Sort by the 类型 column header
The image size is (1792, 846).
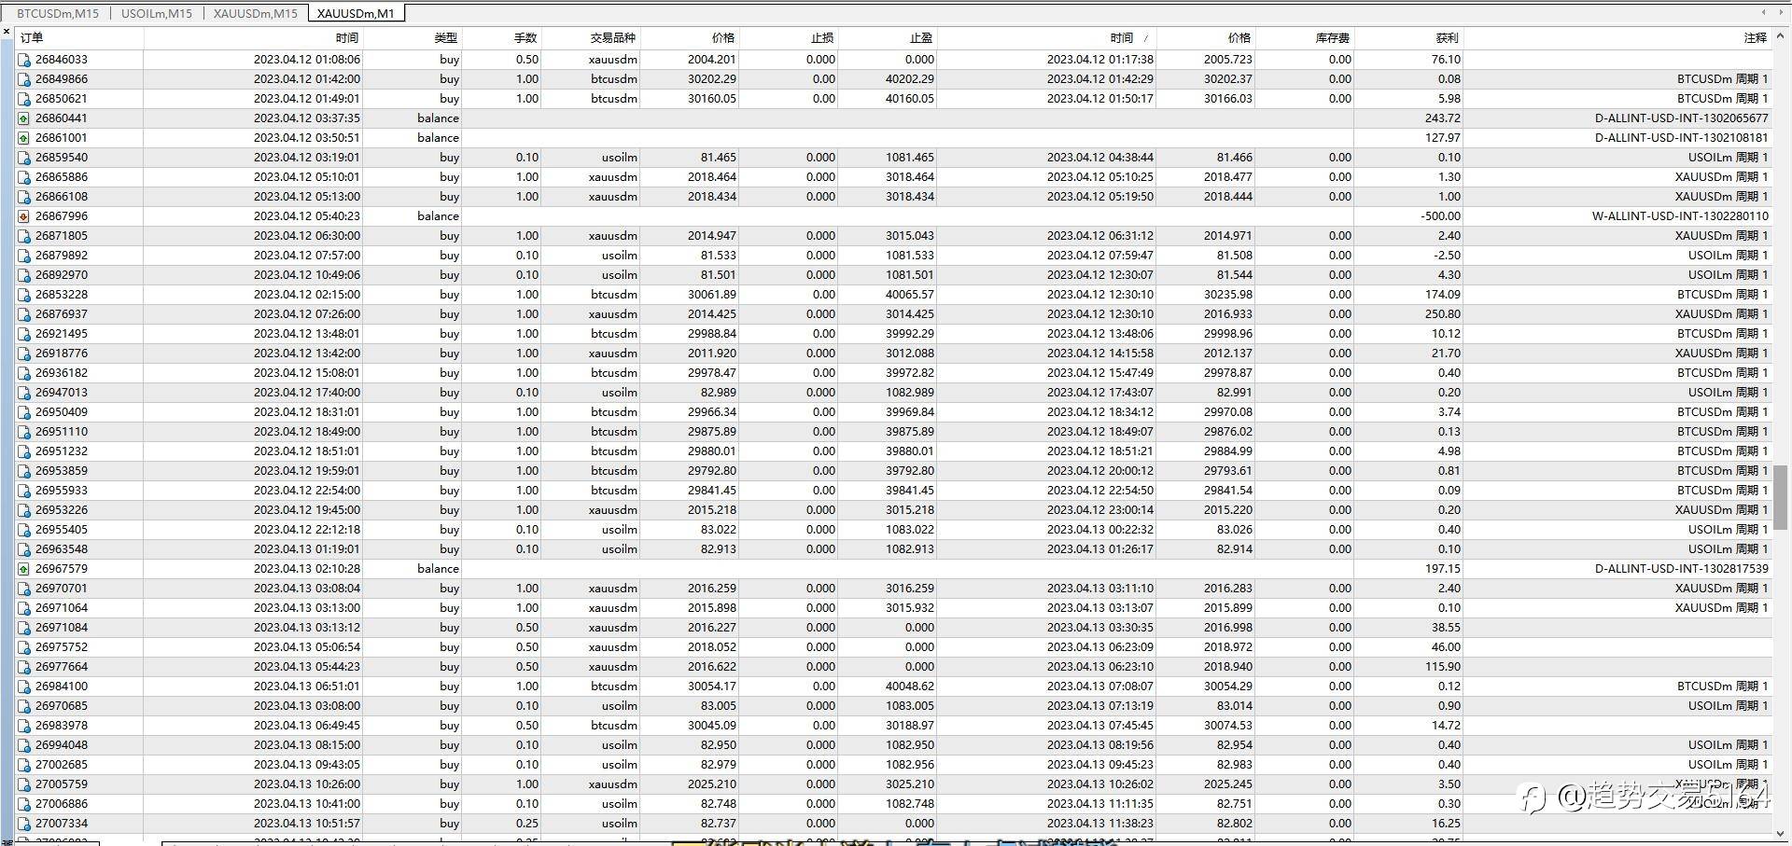(x=413, y=38)
